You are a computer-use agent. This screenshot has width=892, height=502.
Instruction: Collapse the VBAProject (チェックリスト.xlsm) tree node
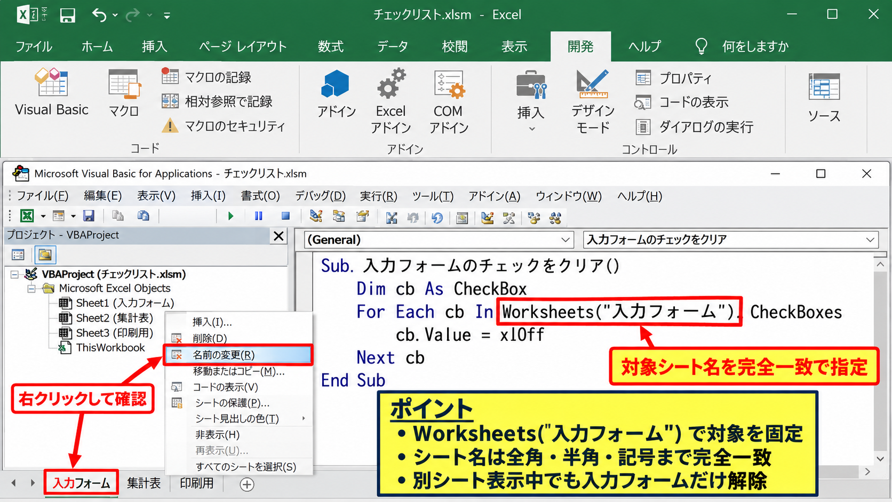pyautogui.click(x=14, y=274)
